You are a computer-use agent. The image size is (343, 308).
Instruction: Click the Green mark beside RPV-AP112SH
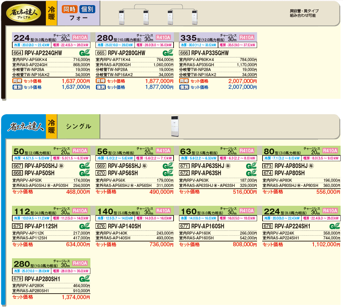(x=85, y=226)
